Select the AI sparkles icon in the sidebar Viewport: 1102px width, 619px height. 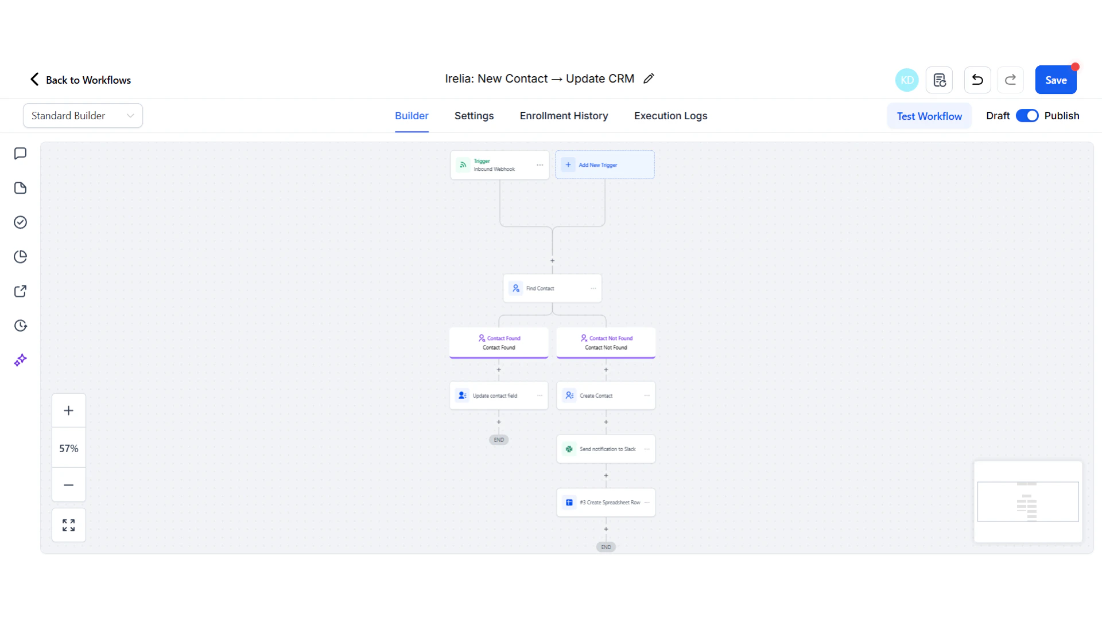pyautogui.click(x=20, y=360)
